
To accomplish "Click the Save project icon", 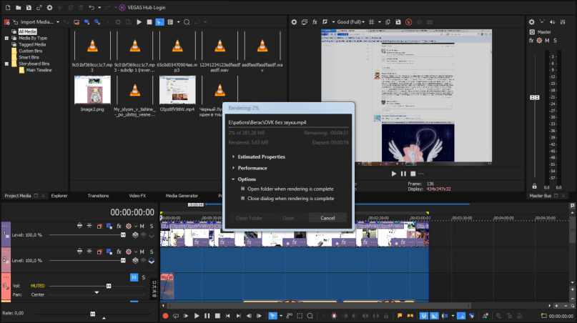I will coord(28,7).
